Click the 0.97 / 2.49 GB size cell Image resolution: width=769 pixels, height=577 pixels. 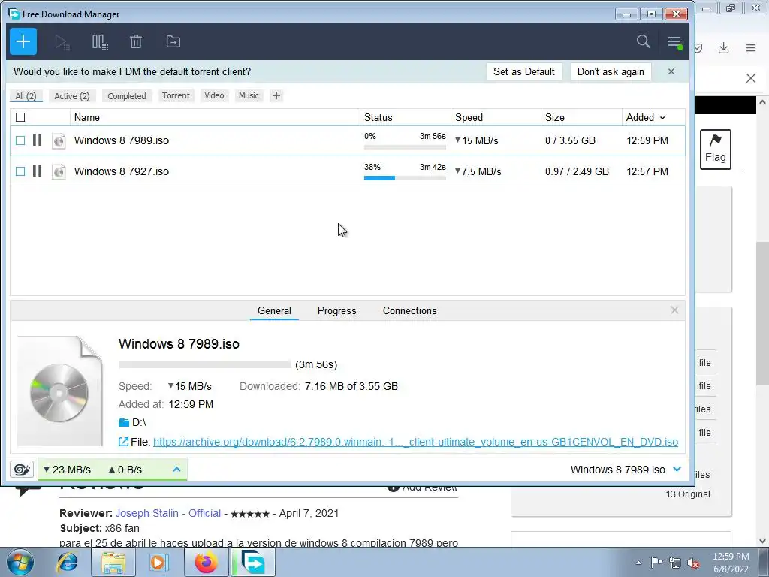pyautogui.click(x=577, y=171)
